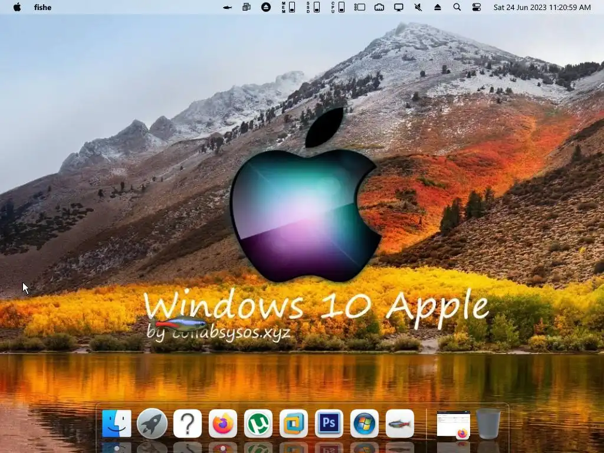
Task: Open the fishe application menu
Action: (x=42, y=7)
